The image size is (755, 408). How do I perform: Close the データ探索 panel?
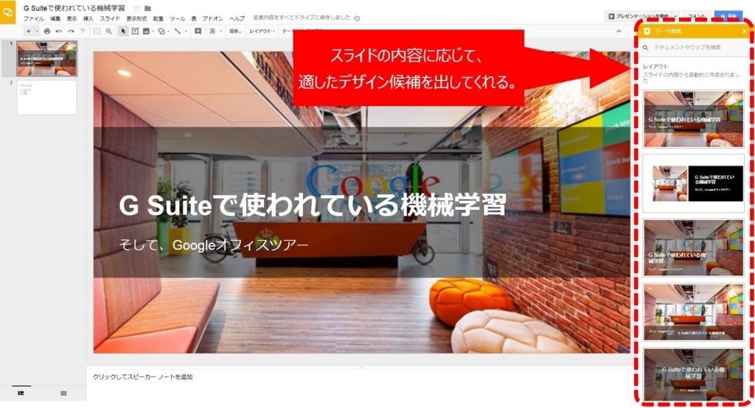pyautogui.click(x=745, y=31)
